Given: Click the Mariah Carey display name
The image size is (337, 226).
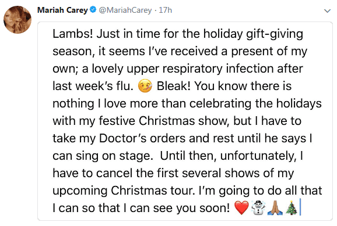Looking at the screenshot, I should pyautogui.click(x=62, y=10).
